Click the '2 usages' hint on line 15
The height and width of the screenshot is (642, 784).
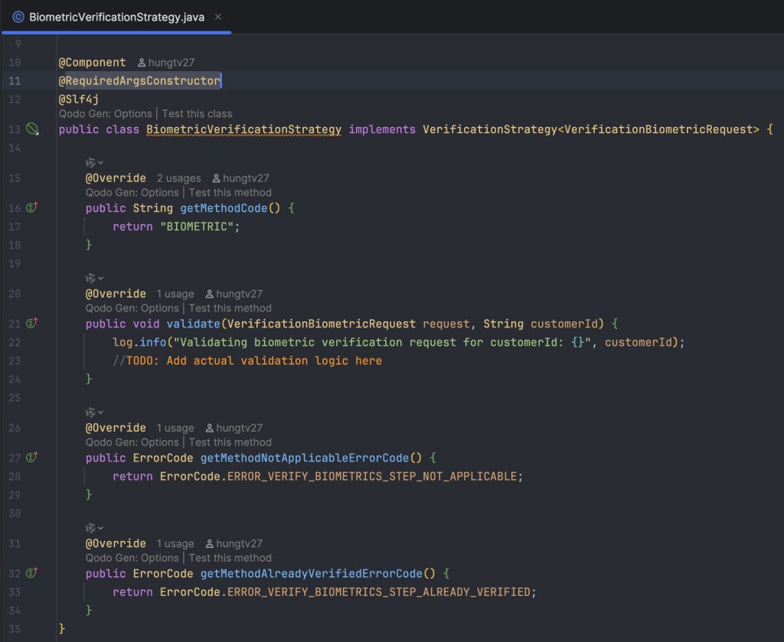point(178,178)
